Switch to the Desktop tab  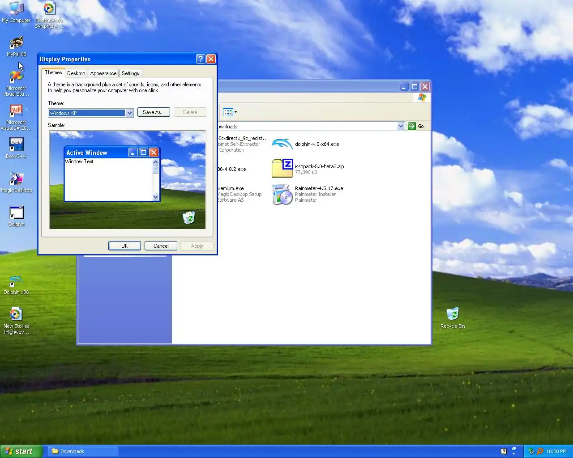76,73
